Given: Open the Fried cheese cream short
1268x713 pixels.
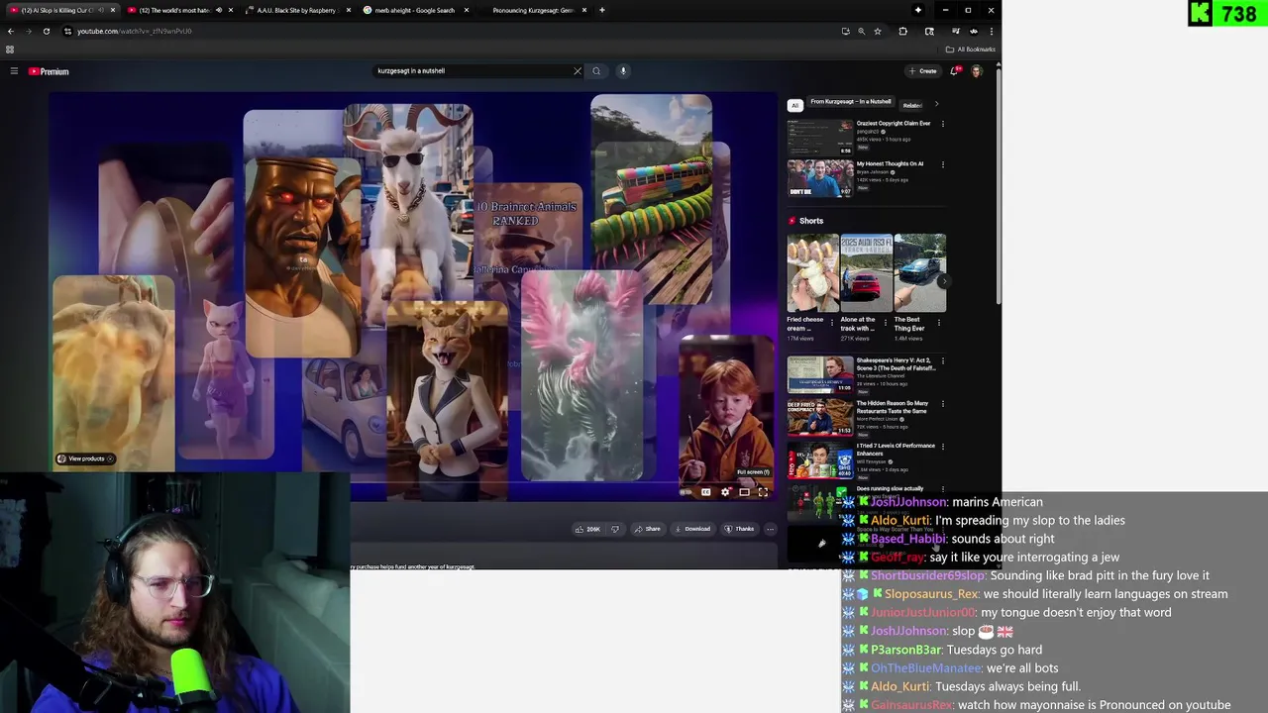Looking at the screenshot, I should click(812, 272).
